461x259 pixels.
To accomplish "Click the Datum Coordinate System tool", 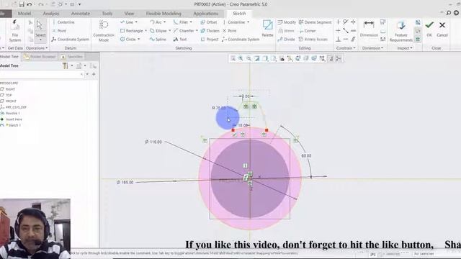I will [x=70, y=40].
